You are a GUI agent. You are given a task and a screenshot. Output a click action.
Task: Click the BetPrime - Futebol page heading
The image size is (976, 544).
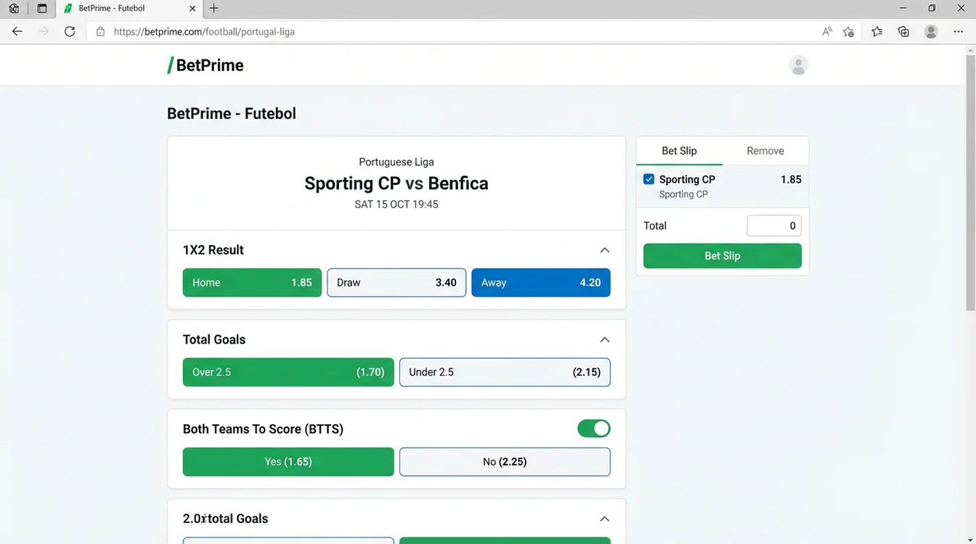(x=232, y=114)
